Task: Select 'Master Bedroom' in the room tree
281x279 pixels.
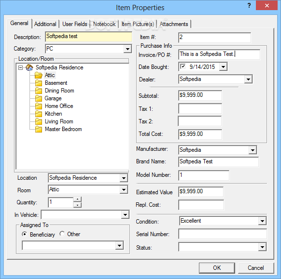Action: [x=63, y=129]
